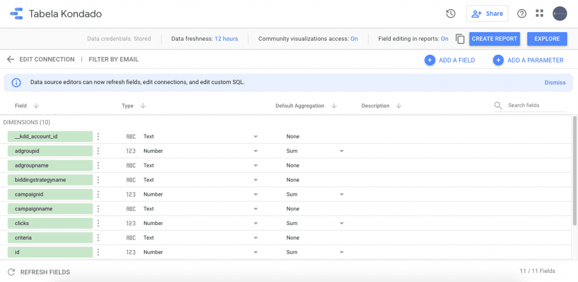Open version history clock icon
Screen dimensions: 578x282
[450, 14]
